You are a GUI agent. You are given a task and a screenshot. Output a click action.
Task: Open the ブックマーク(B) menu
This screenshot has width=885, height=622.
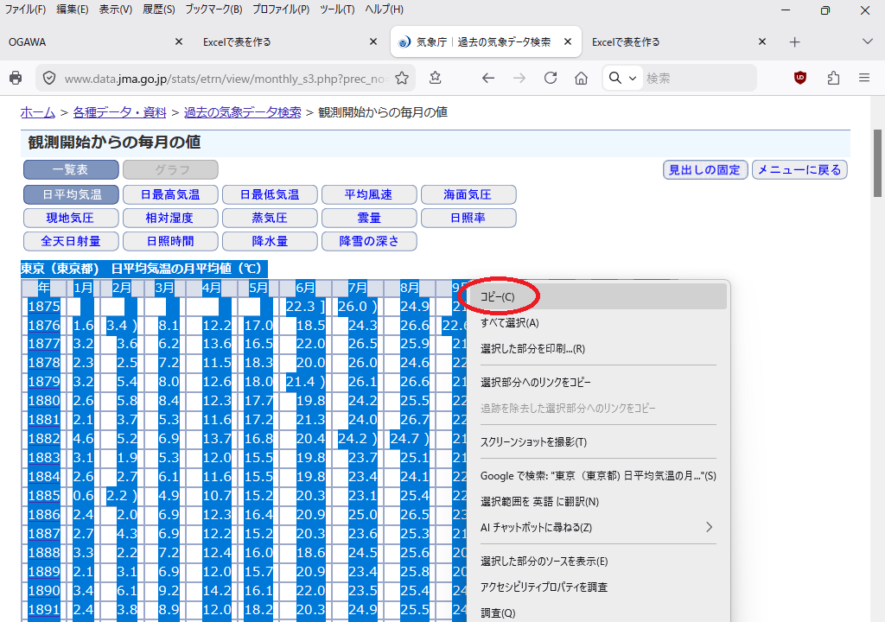[214, 10]
